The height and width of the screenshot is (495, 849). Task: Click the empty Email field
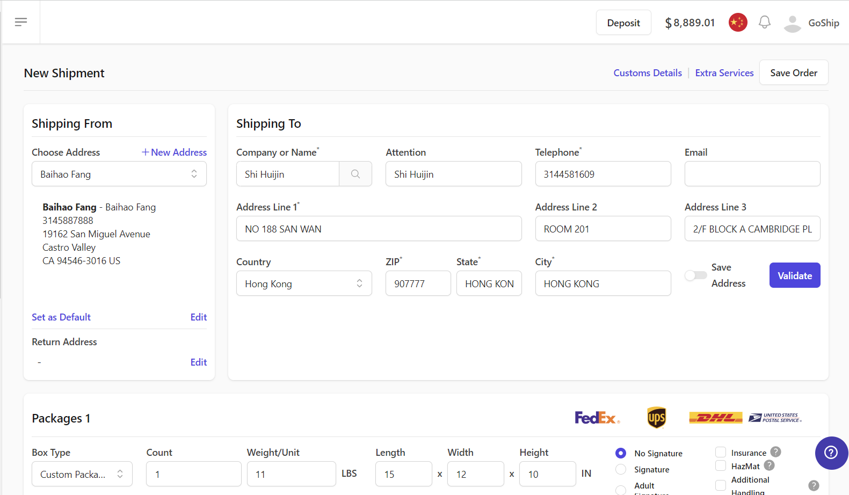point(752,174)
